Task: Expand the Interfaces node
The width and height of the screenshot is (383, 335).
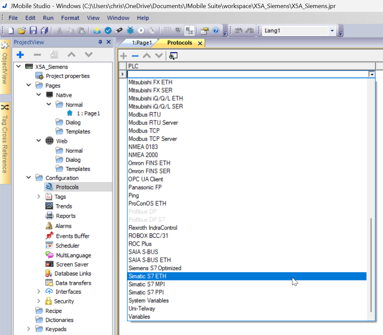Action: [x=39, y=291]
